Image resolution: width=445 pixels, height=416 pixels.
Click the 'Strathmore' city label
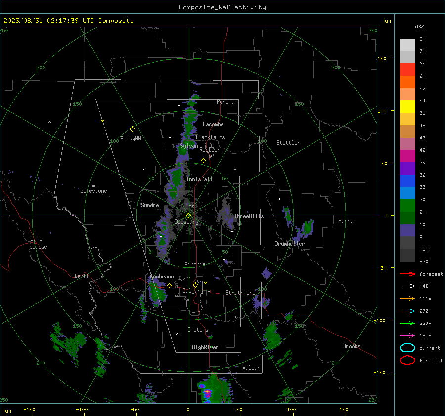(240, 293)
